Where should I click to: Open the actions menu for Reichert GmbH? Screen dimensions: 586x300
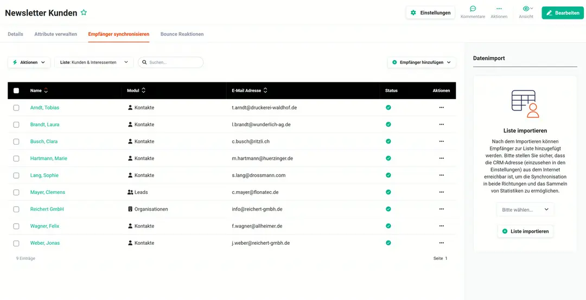click(441, 210)
